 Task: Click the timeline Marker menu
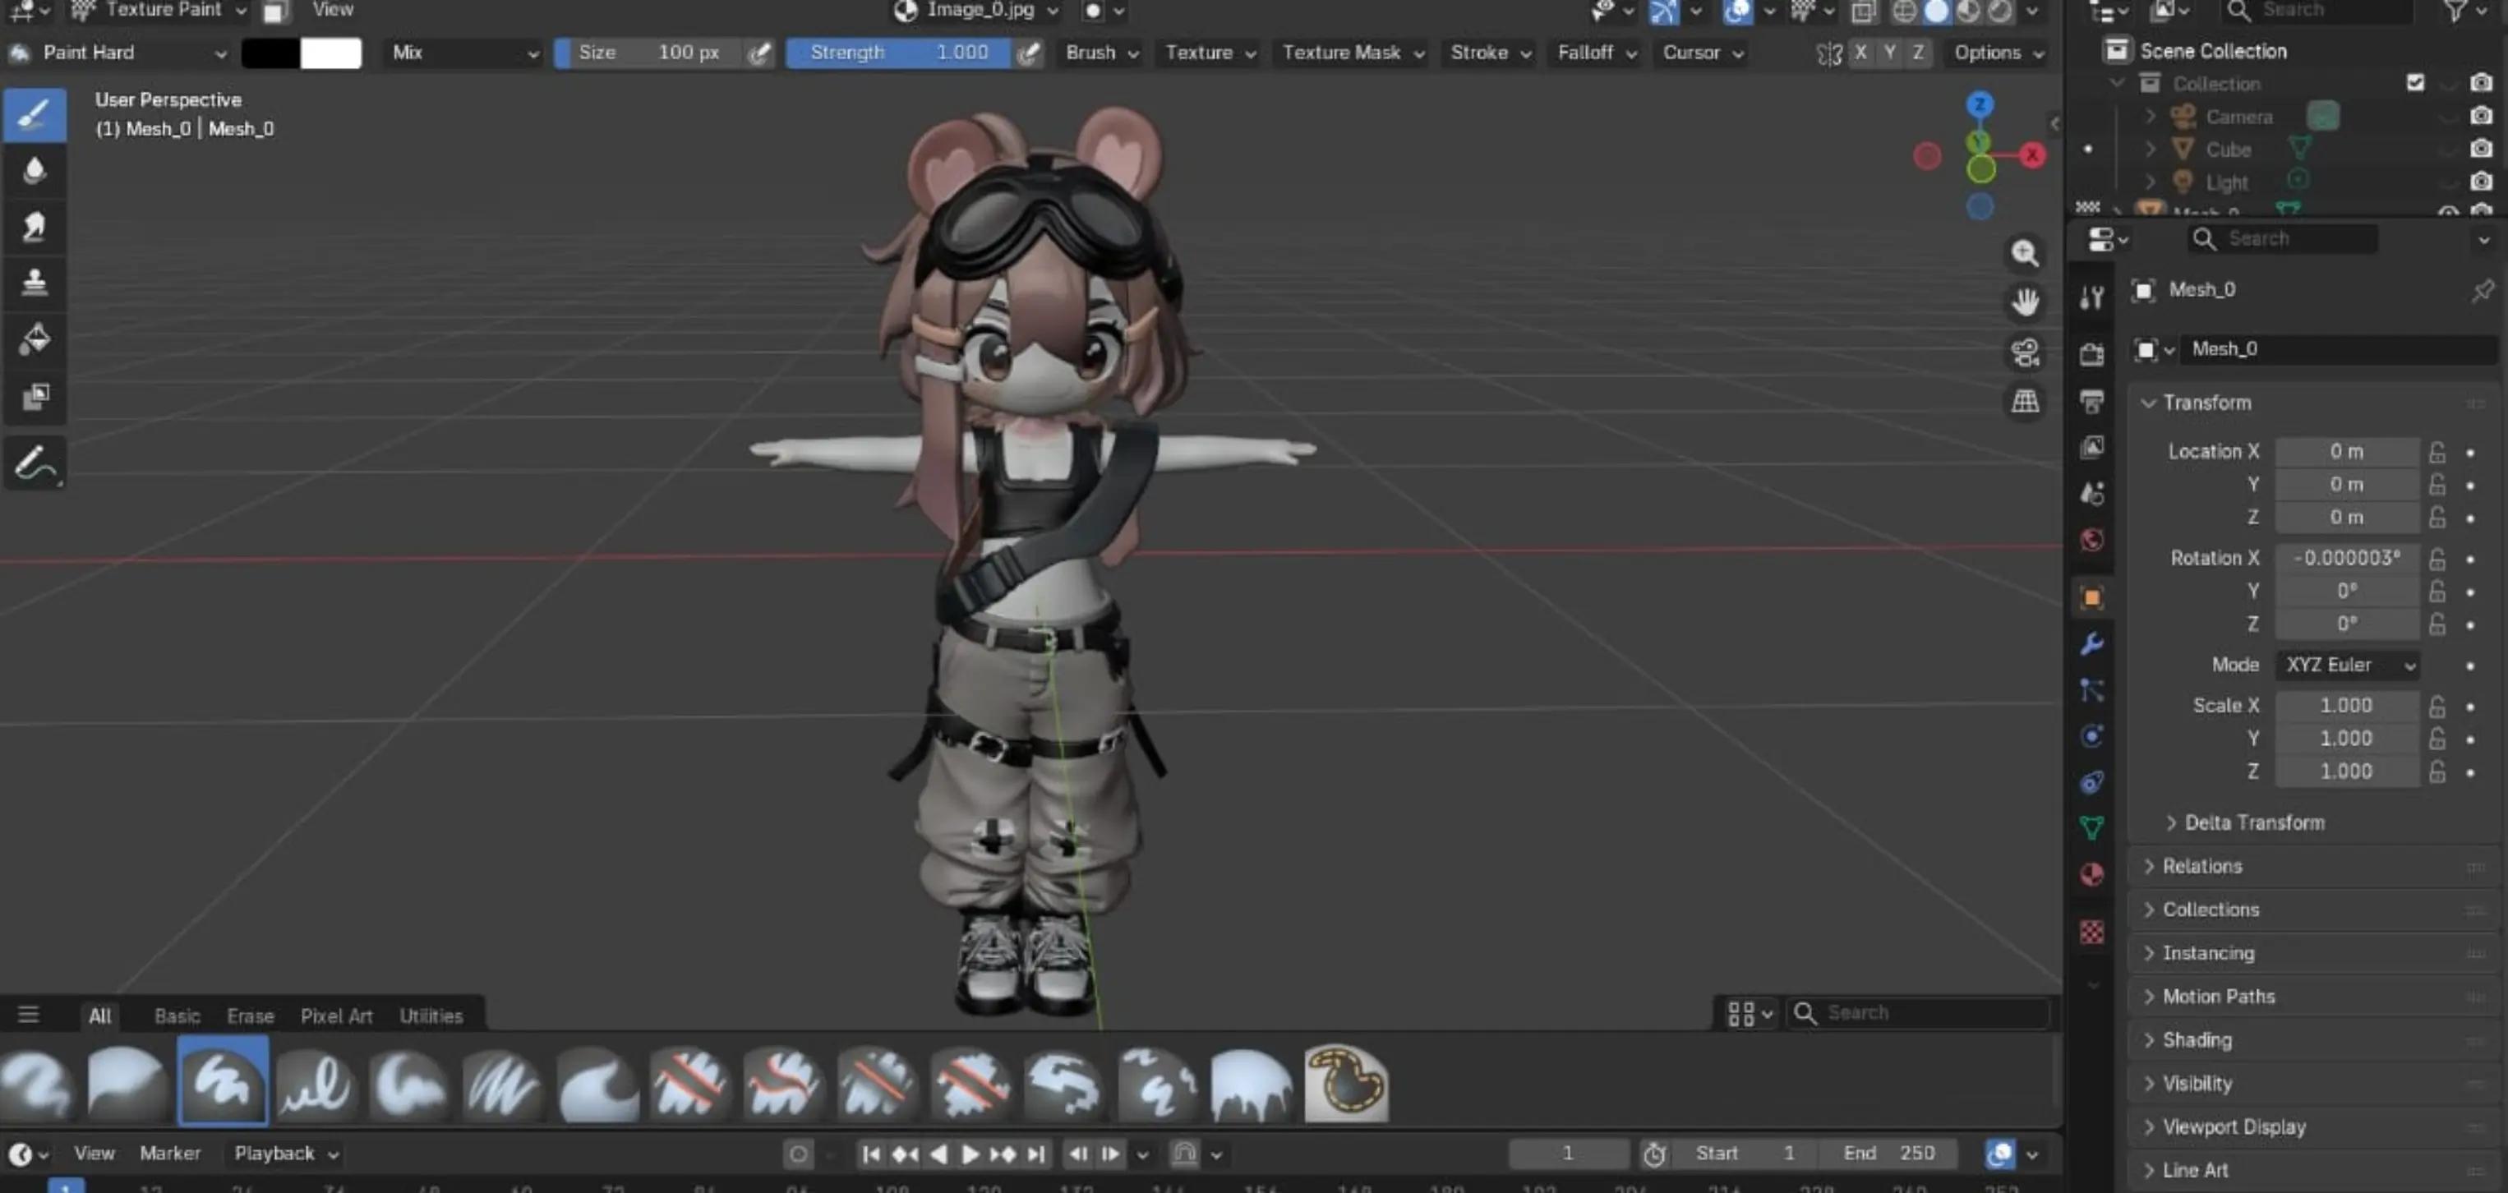pos(170,1154)
